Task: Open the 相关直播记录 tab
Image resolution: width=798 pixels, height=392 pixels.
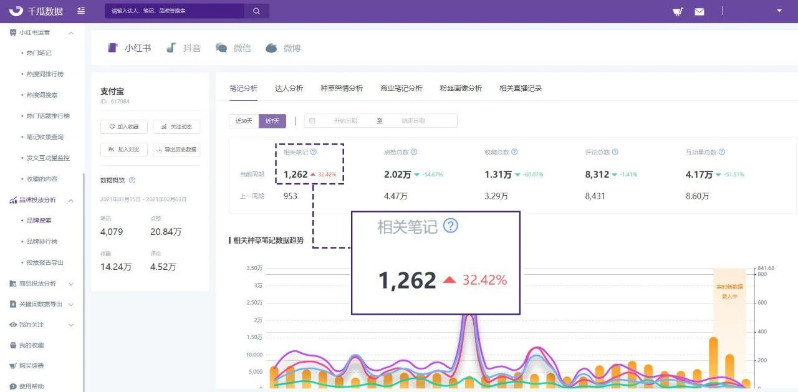Action: (x=521, y=88)
